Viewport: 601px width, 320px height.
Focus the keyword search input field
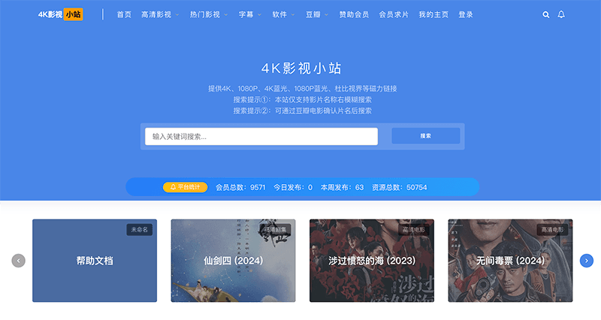coord(261,136)
